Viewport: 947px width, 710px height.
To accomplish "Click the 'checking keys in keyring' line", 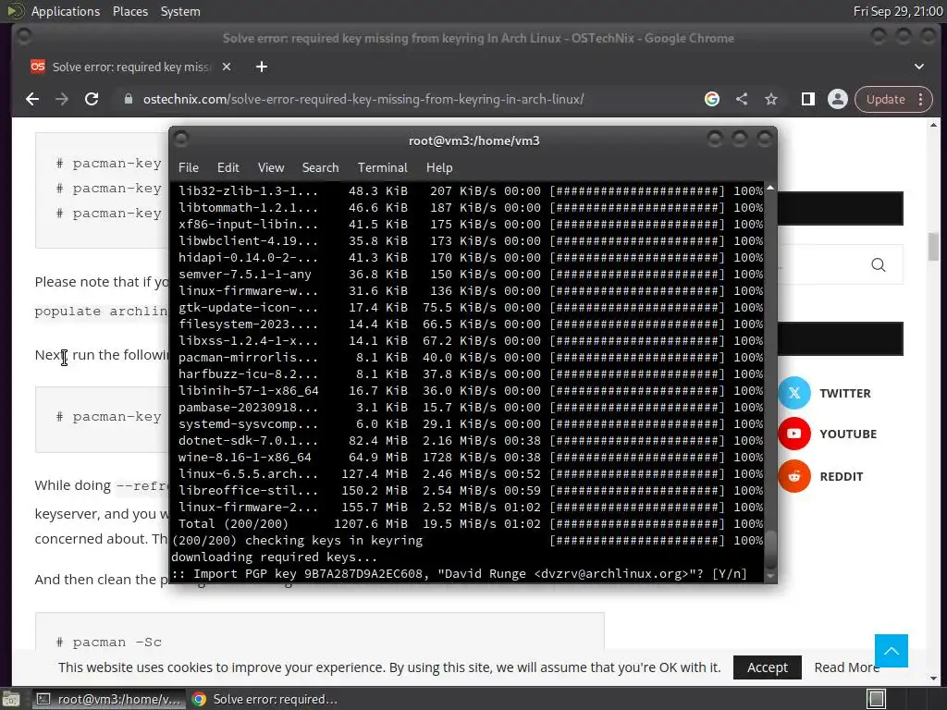I will pos(467,540).
